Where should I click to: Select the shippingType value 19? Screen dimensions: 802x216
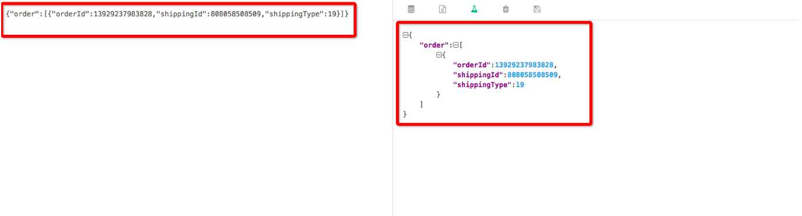520,85
